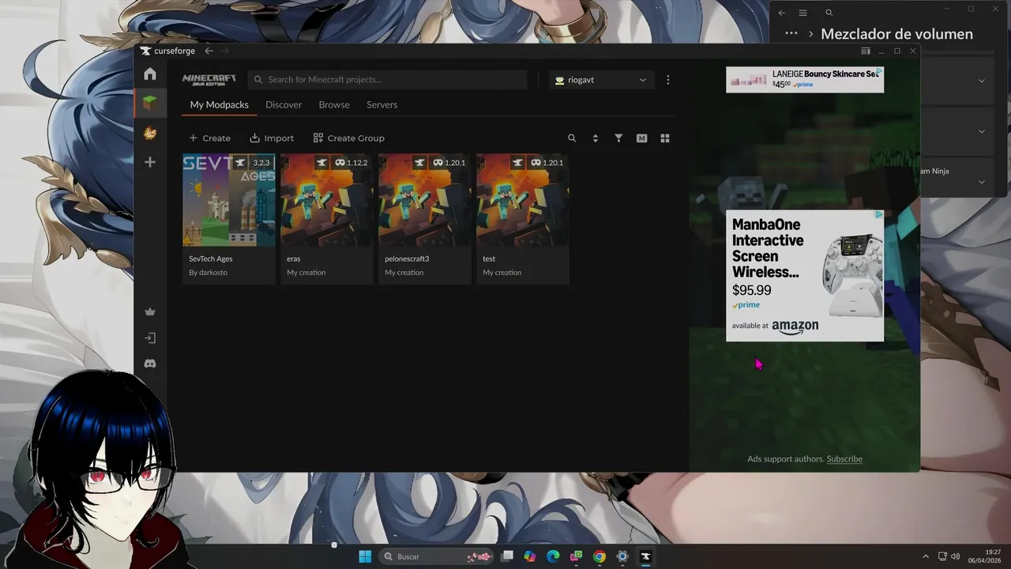Open CurseForge Home from sidebar
The height and width of the screenshot is (569, 1011).
pyautogui.click(x=150, y=74)
